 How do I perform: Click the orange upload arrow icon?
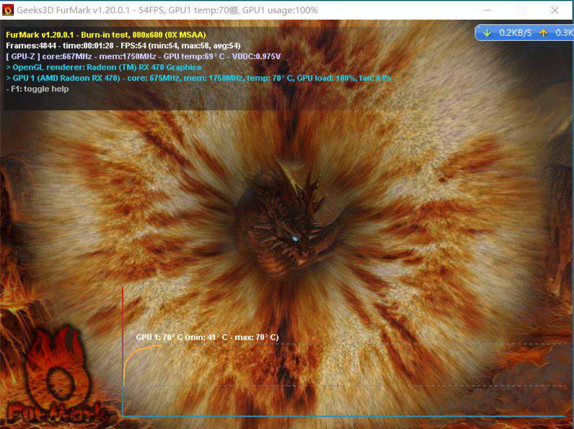point(543,33)
